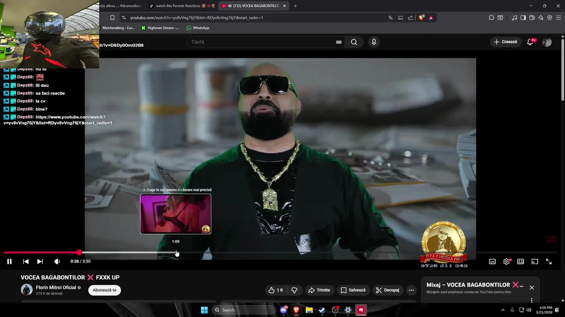The image size is (565, 317).
Task: Open Steam from the taskbar
Action: [322, 310]
